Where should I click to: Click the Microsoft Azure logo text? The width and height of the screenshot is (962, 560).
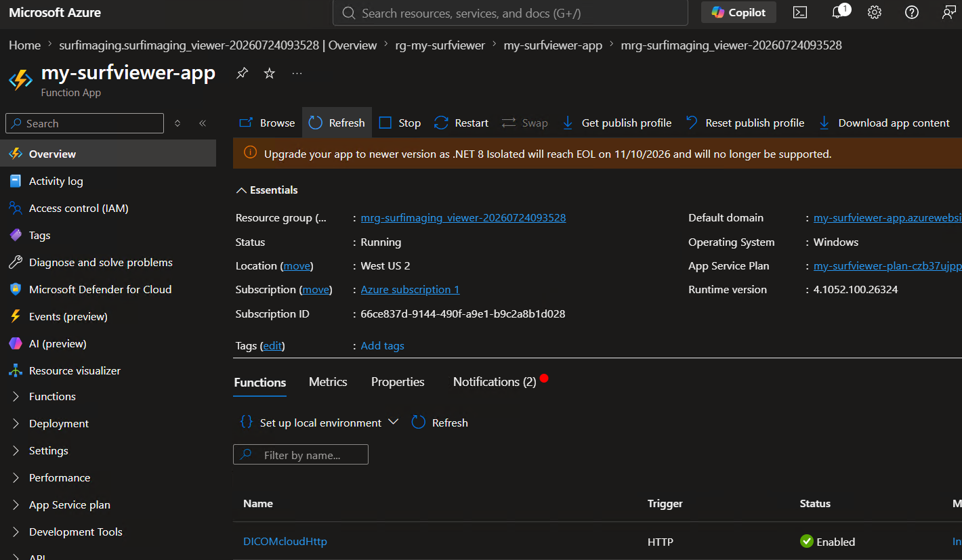coord(55,13)
